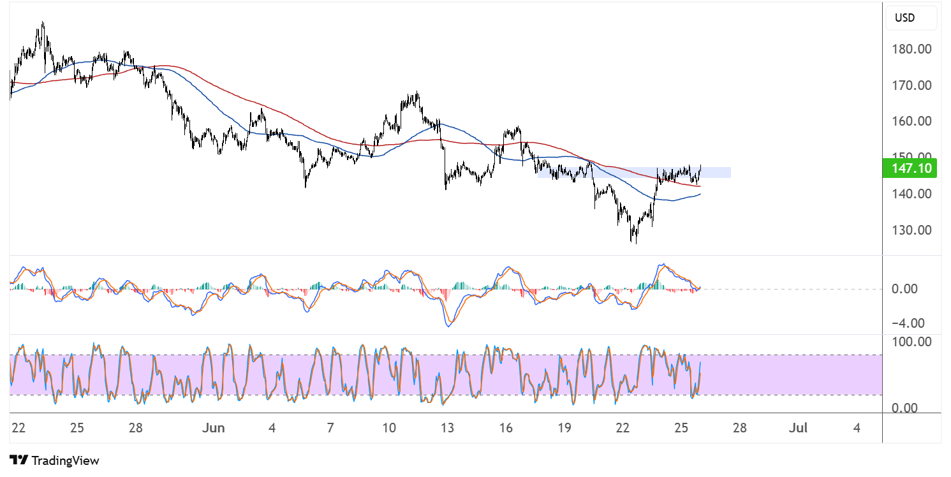Click the "28" date label after 25
The height and width of the screenshot is (477, 951).
coord(739,428)
